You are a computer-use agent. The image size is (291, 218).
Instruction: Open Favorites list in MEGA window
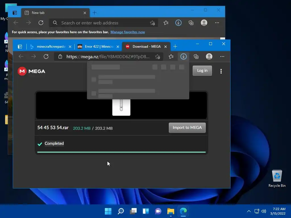171,56
